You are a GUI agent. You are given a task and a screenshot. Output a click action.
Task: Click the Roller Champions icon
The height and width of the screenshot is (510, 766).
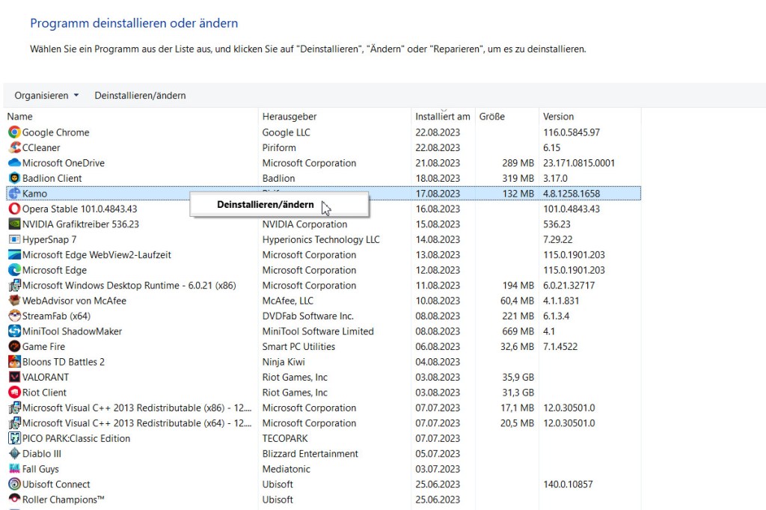(15, 500)
